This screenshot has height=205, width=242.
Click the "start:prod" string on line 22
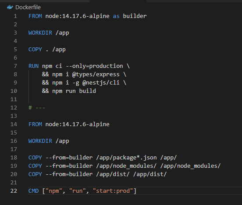point(113,191)
